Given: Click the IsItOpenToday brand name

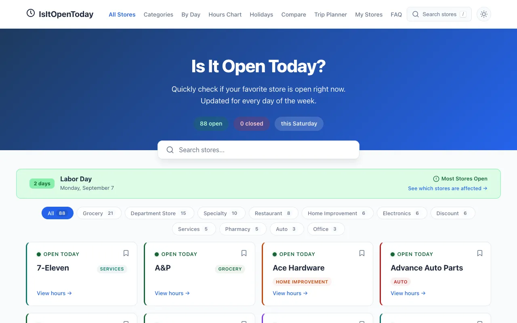Looking at the screenshot, I should pos(66,14).
